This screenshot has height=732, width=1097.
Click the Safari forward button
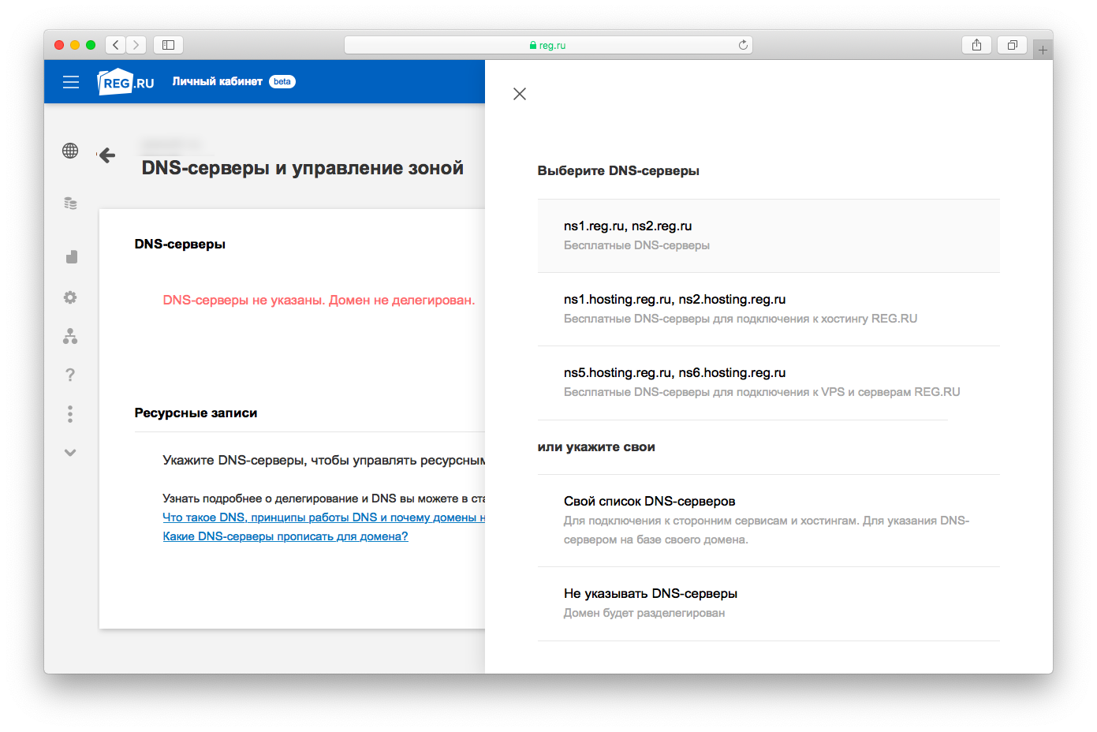click(x=136, y=45)
